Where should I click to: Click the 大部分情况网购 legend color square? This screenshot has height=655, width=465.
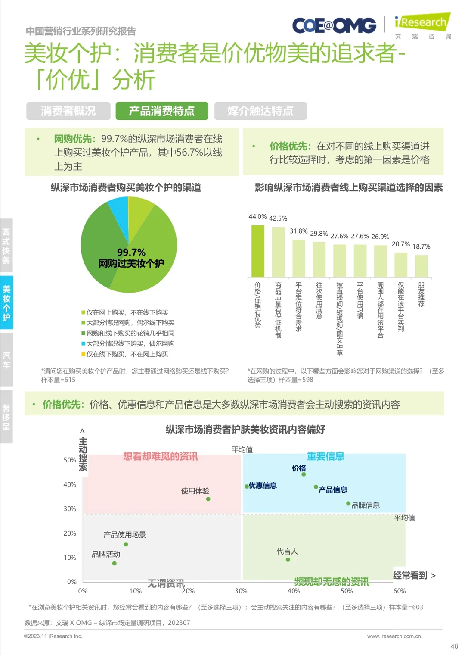pyautogui.click(x=84, y=323)
